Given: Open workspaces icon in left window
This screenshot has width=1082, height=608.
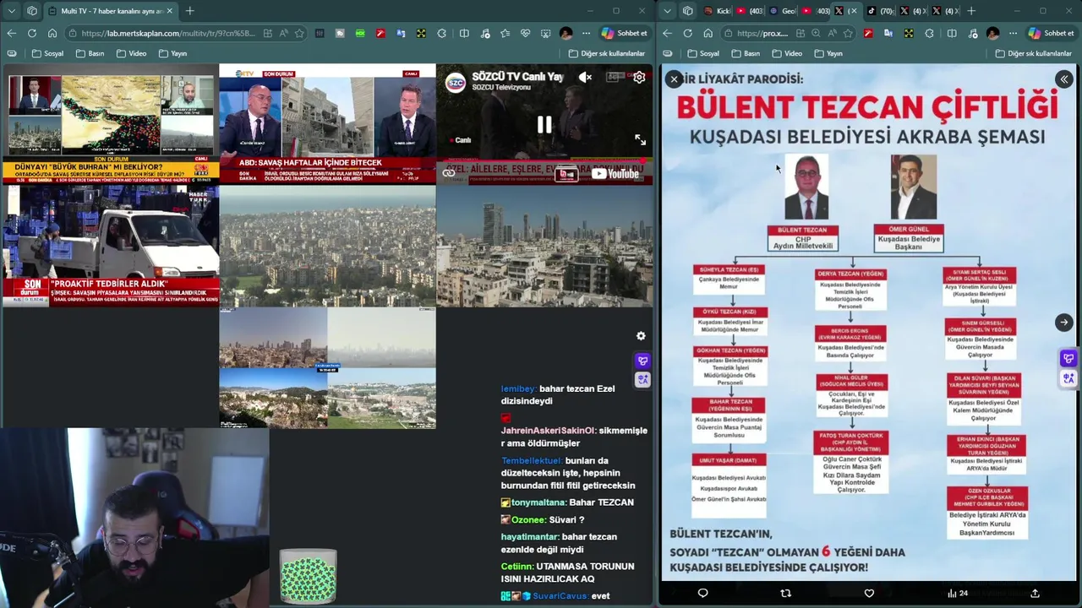Looking at the screenshot, I should [x=31, y=11].
